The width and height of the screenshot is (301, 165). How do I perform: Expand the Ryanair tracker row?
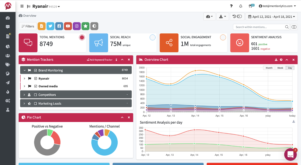[x=24, y=79]
